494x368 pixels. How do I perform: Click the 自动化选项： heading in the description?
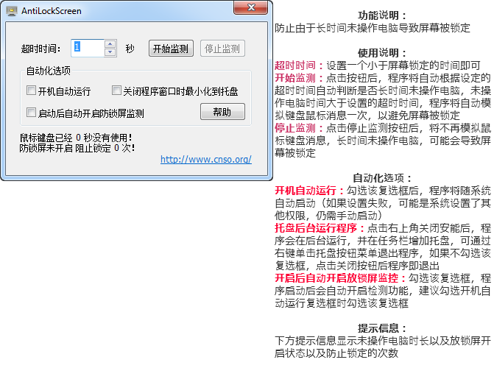pos(383,178)
